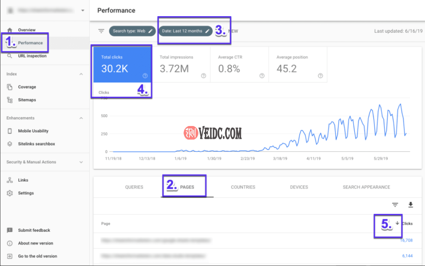This screenshot has width=425, height=266.
Task: Enable the Average CTR metric card
Action: coord(239,64)
